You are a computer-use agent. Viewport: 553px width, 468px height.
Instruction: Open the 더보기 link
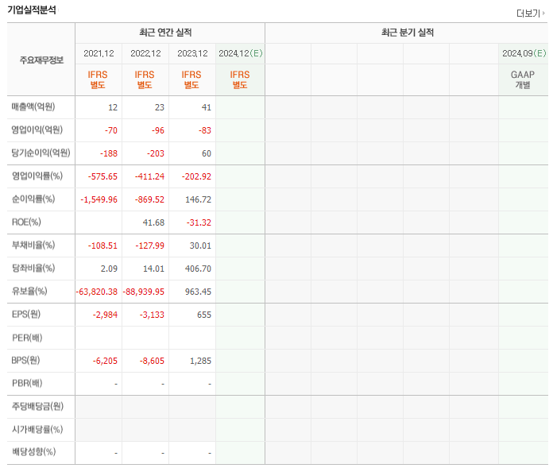(531, 14)
